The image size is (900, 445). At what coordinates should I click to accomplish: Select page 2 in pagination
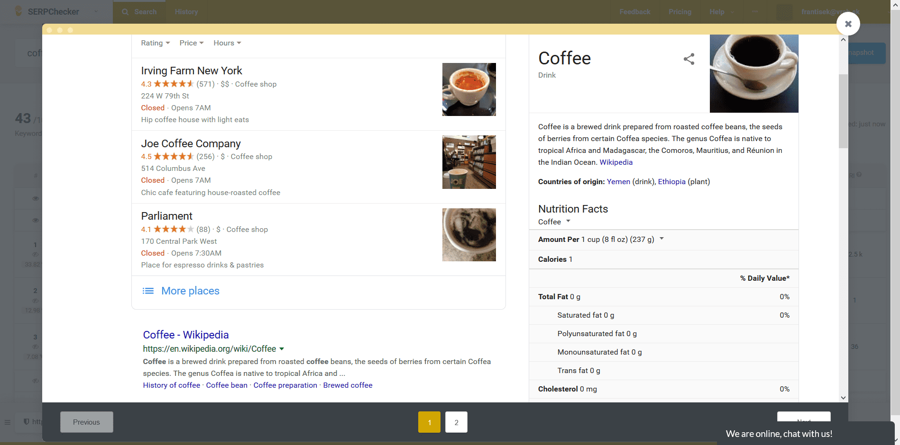pyautogui.click(x=456, y=422)
